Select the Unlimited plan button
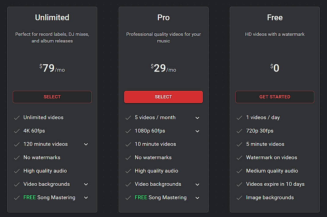The image size is (327, 217). click(x=52, y=97)
